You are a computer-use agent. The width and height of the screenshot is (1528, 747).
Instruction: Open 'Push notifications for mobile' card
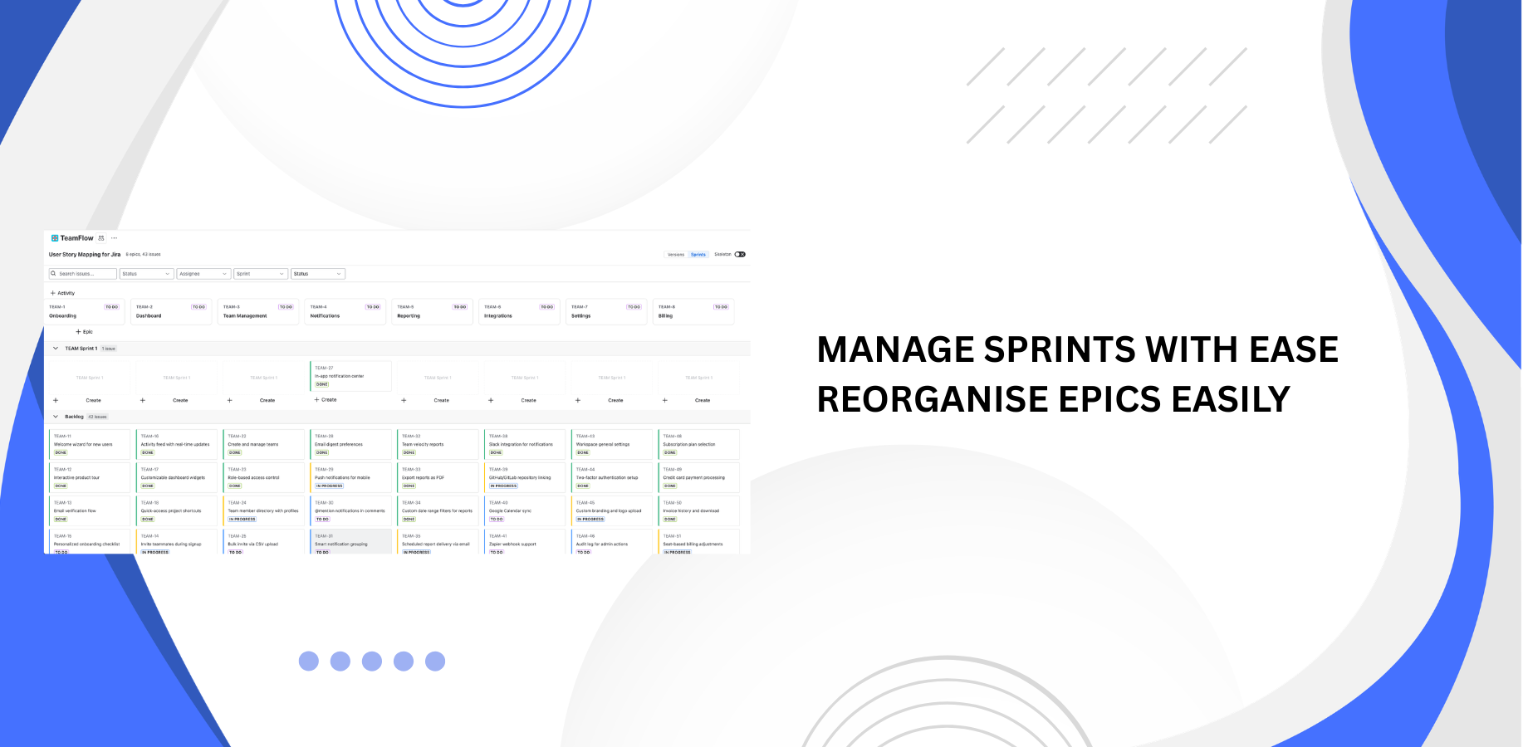coord(350,477)
